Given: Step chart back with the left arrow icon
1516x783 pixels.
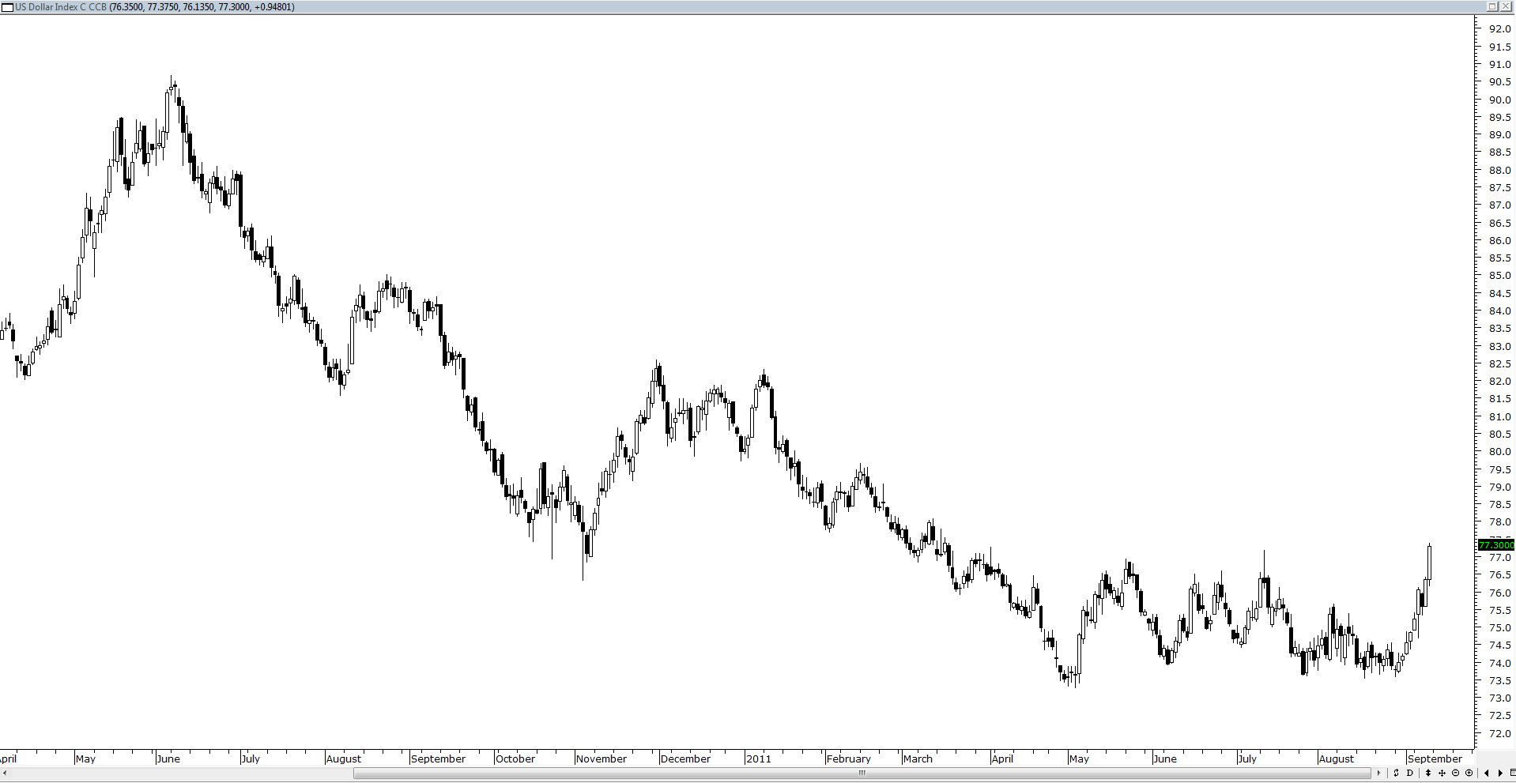Looking at the screenshot, I should 1487,773.
